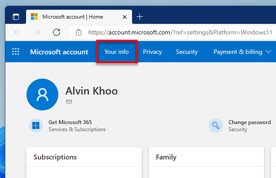This screenshot has height=178, width=276.
Task: Click the Microsoft logo favicon on the tab
Action: pyautogui.click(x=34, y=17)
